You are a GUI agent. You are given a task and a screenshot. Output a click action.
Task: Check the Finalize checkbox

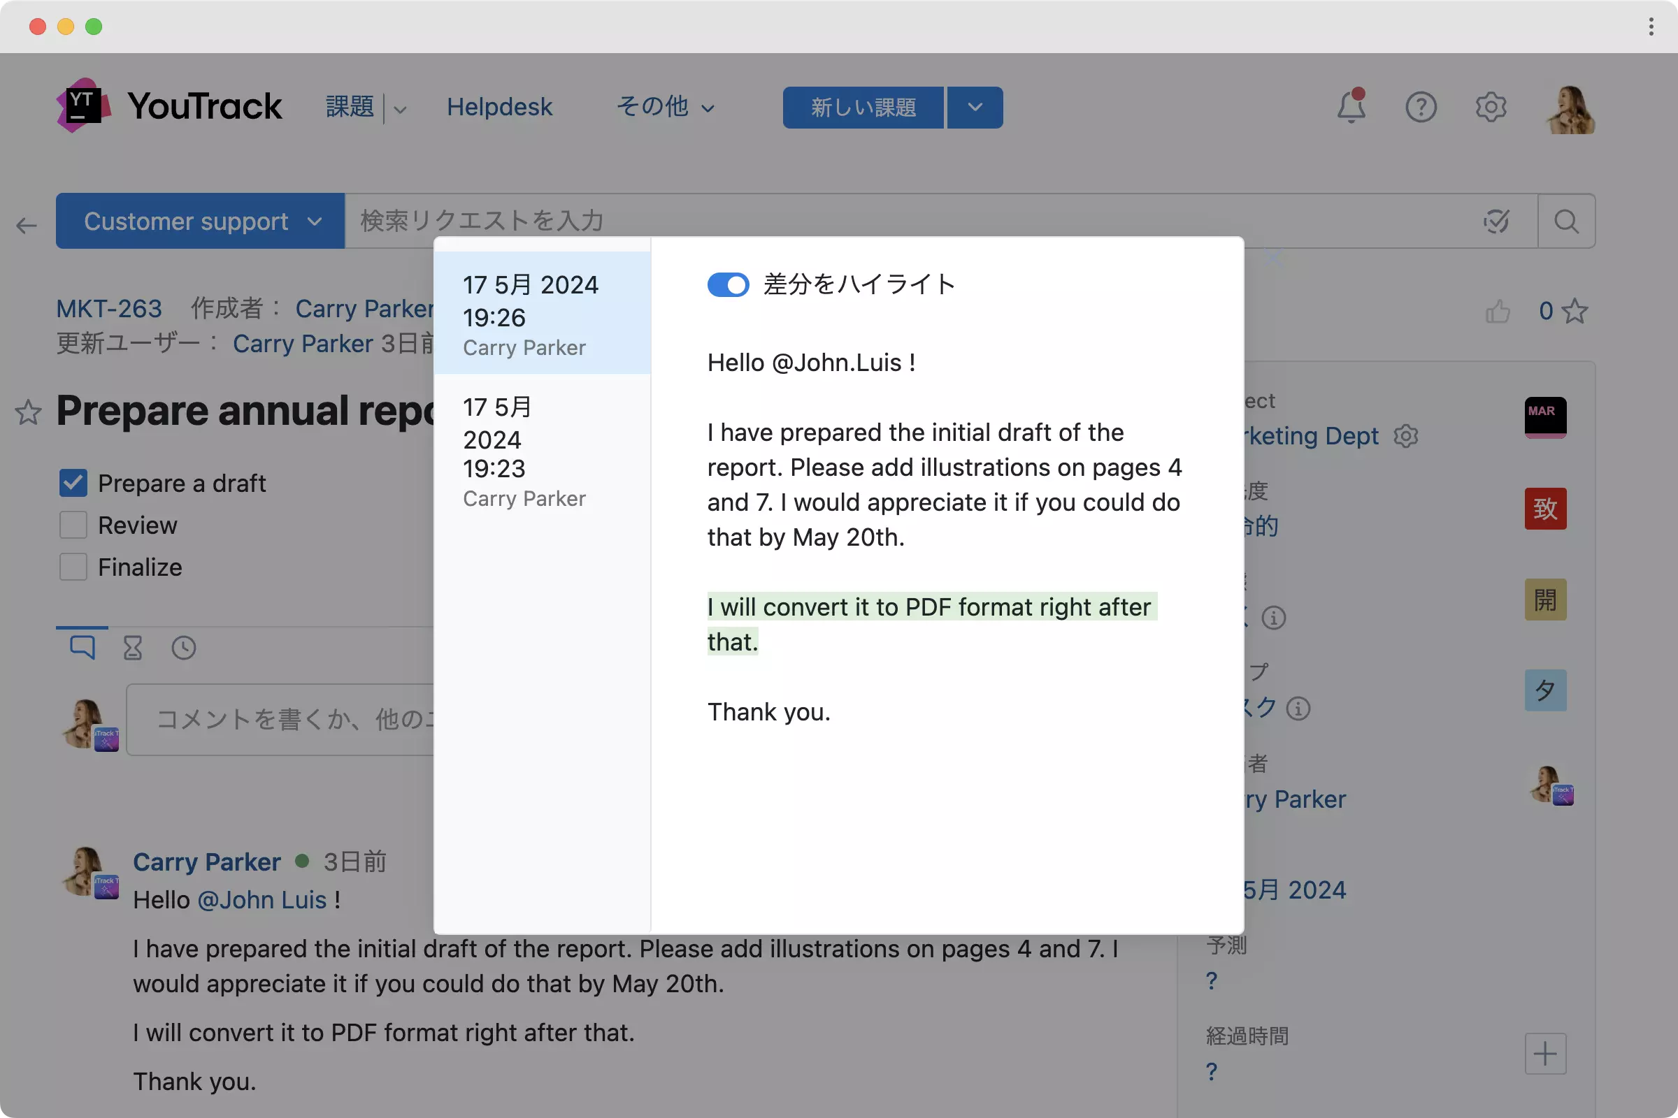coord(73,567)
